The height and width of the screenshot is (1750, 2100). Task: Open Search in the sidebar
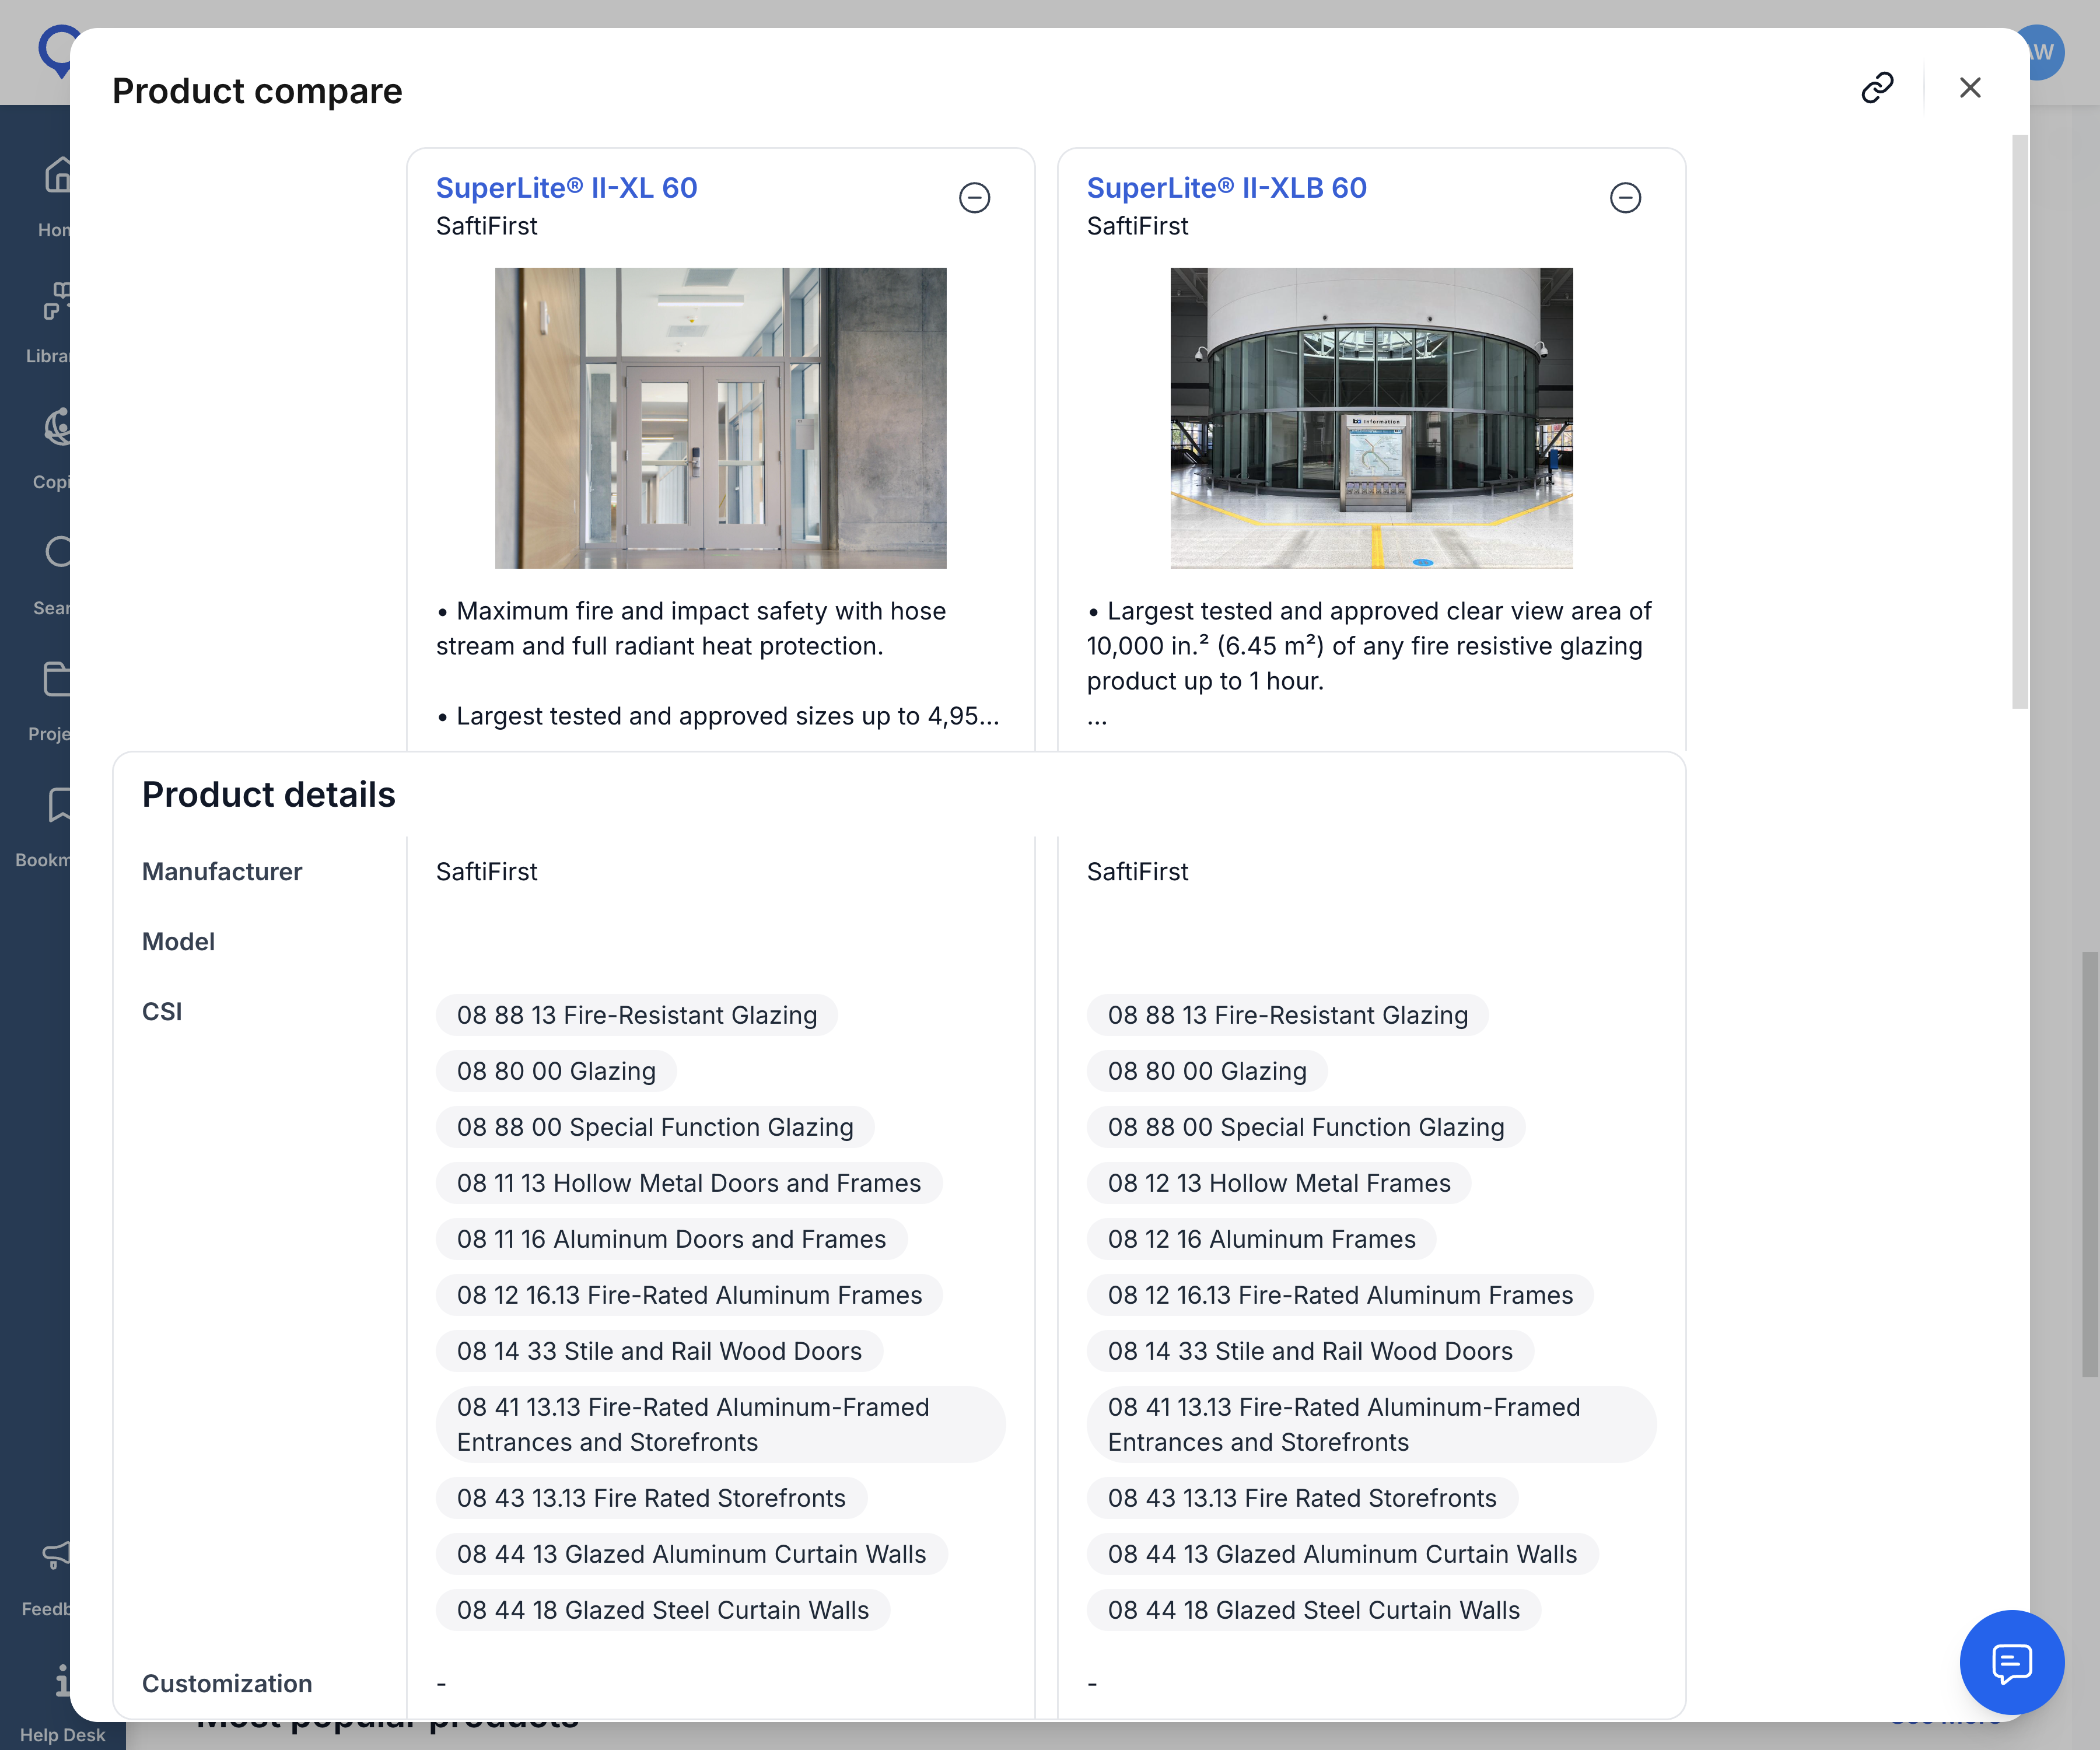[x=52, y=574]
